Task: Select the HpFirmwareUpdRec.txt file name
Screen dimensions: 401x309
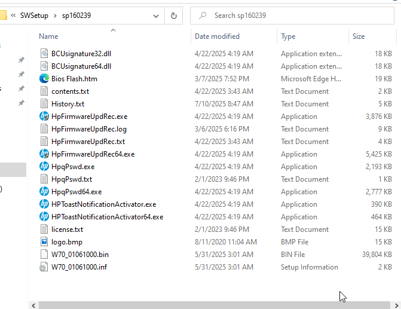Action: (88, 141)
